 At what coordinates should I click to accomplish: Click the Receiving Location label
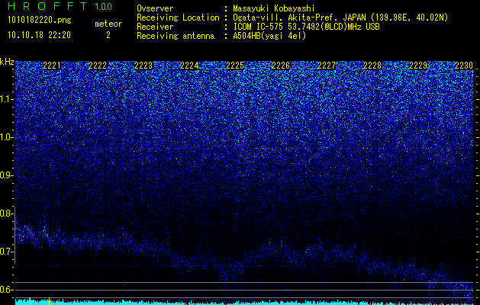point(178,18)
